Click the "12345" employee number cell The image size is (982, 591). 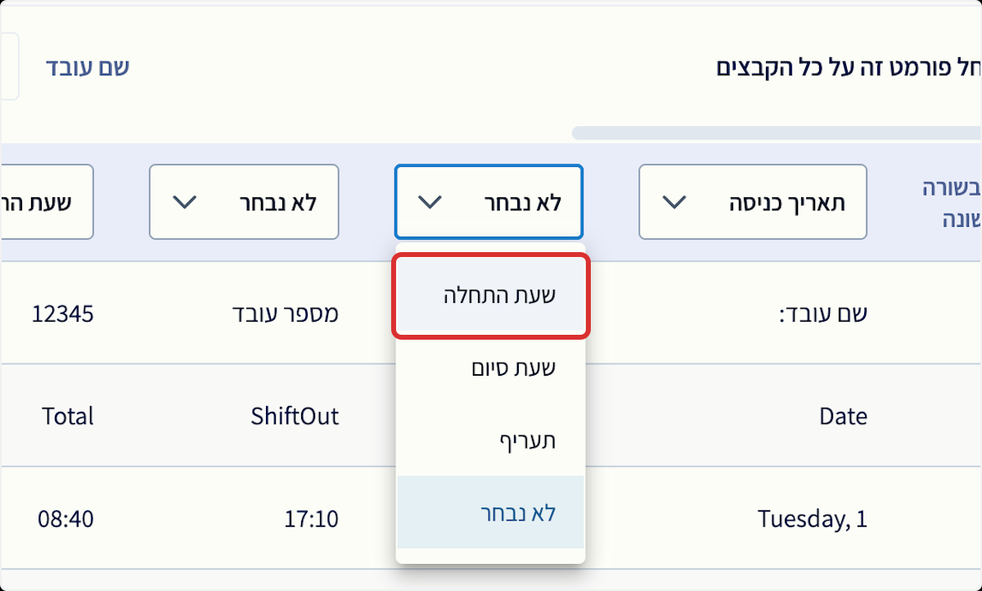coord(63,314)
